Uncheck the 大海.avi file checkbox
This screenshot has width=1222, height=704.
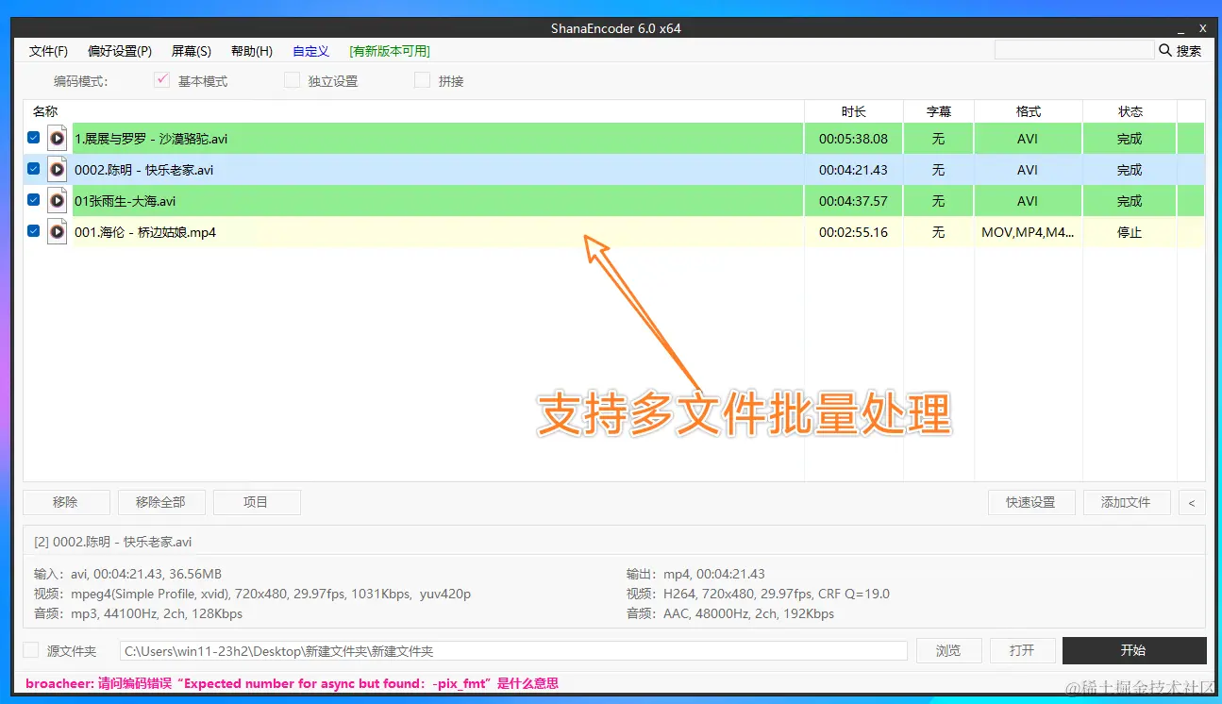tap(34, 200)
